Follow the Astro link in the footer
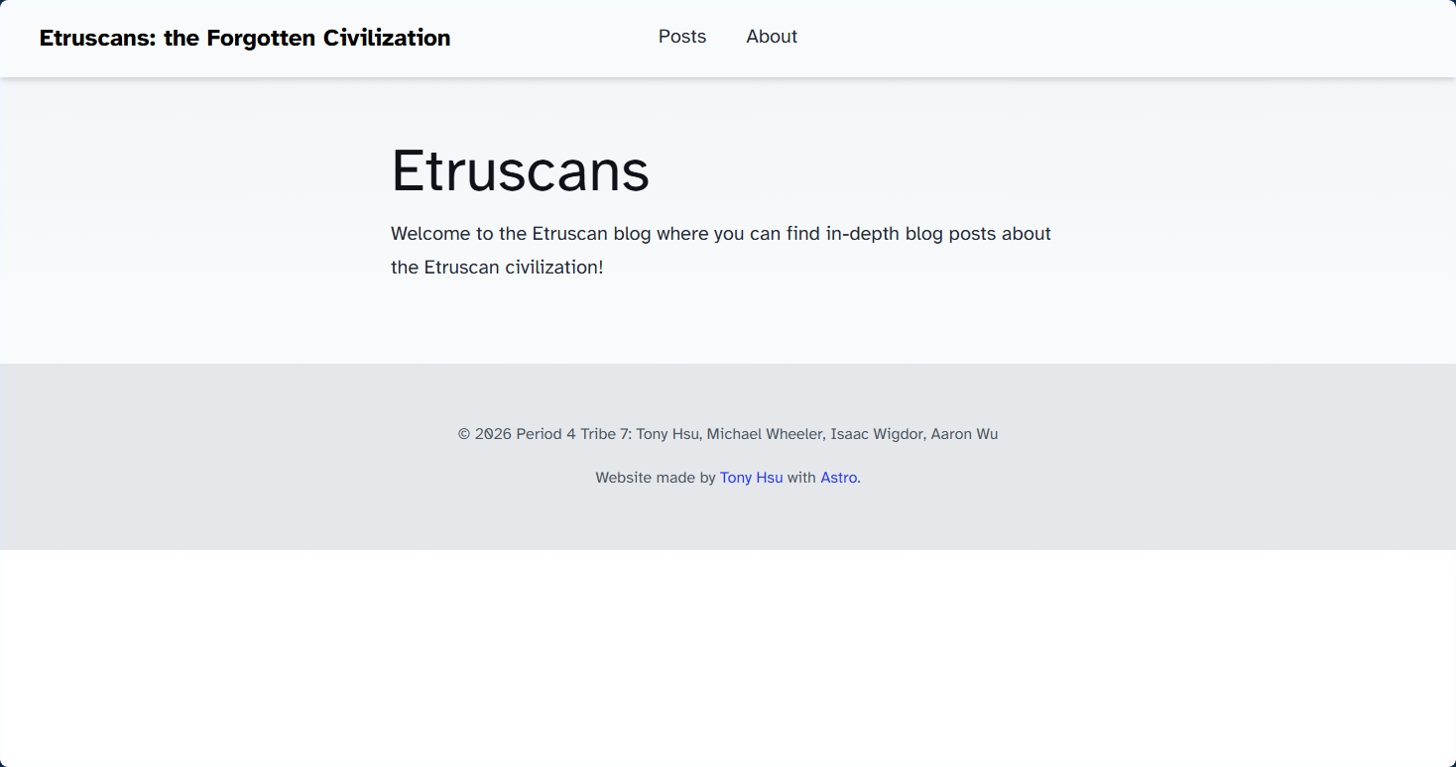 coord(838,478)
